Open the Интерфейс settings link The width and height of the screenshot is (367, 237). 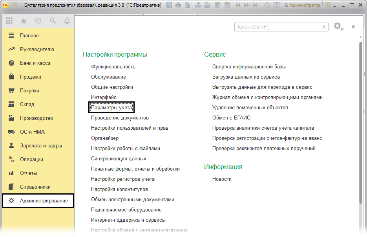tap(104, 97)
